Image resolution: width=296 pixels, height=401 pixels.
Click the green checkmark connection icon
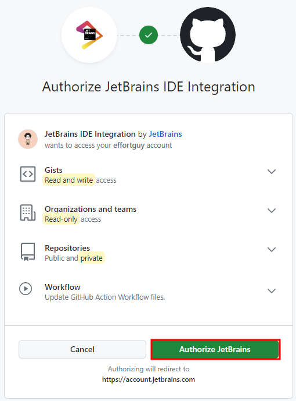149,35
